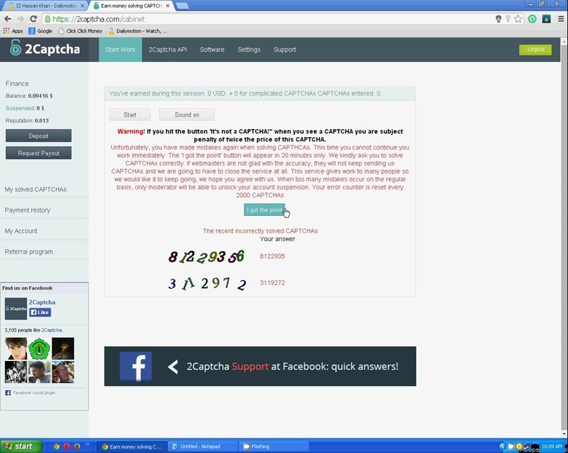Click the page scrollbar down arrow
This screenshot has width=568, height=453.
click(564, 433)
